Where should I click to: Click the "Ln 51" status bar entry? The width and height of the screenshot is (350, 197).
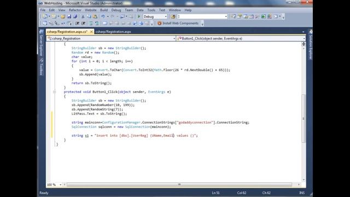pyautogui.click(x=215, y=193)
